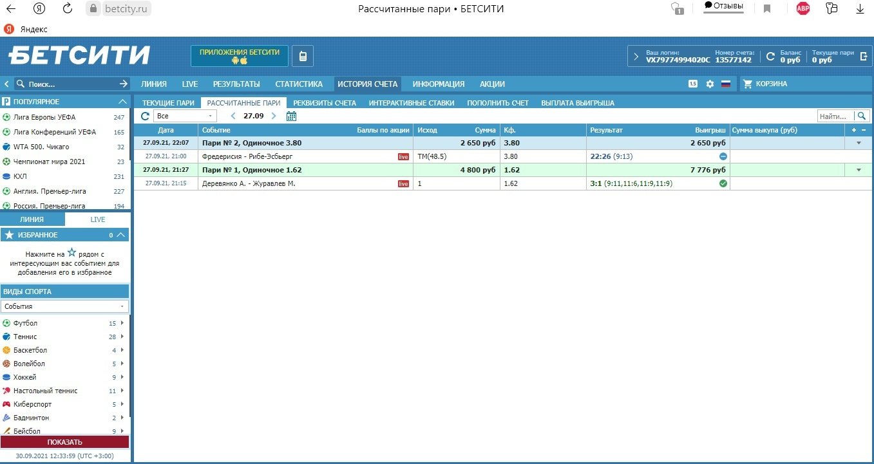The width and height of the screenshot is (874, 464).
Task: Open the Все bet filter dropdown
Action: tap(185, 116)
